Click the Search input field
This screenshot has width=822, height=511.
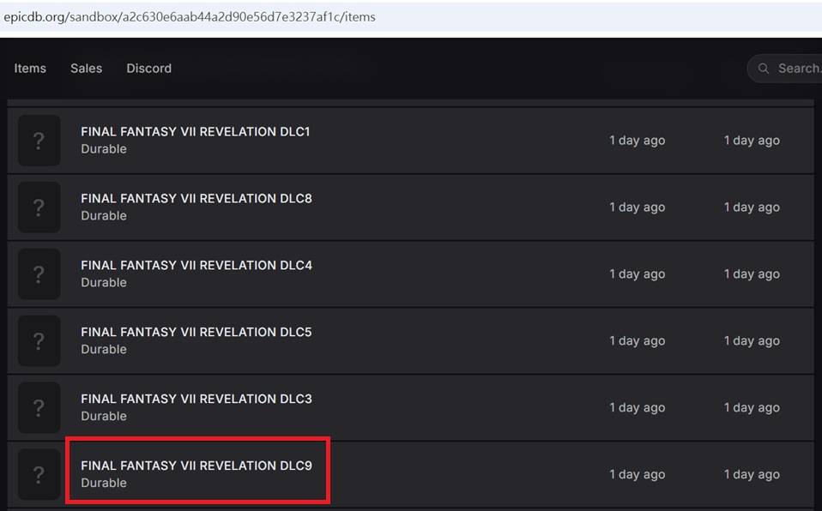pos(785,69)
